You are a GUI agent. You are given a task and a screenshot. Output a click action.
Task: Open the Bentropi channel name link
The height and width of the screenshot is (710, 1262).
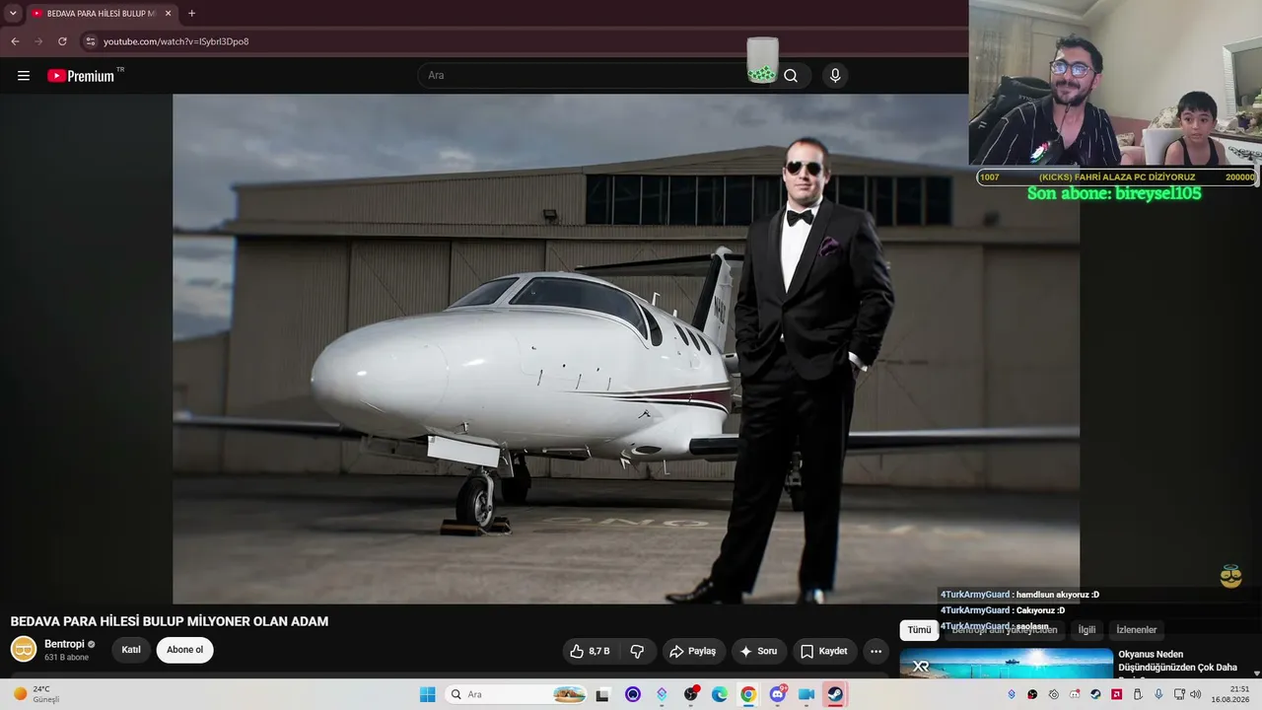(x=64, y=644)
